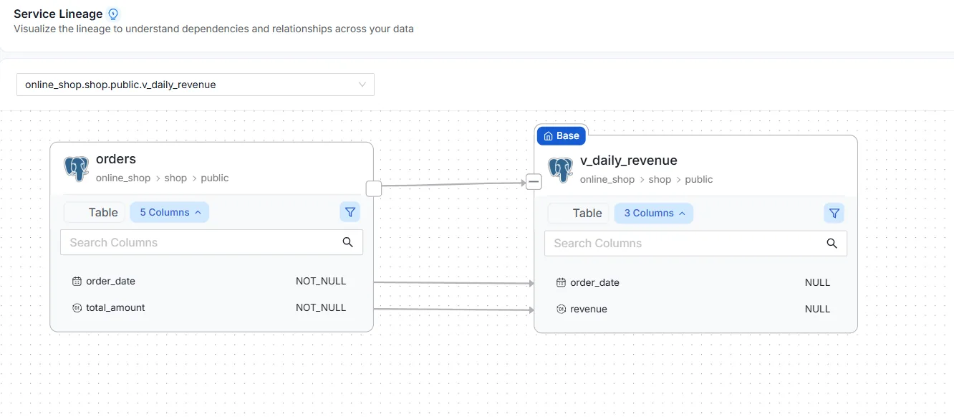This screenshot has height=417, width=954.
Task: Click NULL constraint of revenue column
Action: (817, 309)
